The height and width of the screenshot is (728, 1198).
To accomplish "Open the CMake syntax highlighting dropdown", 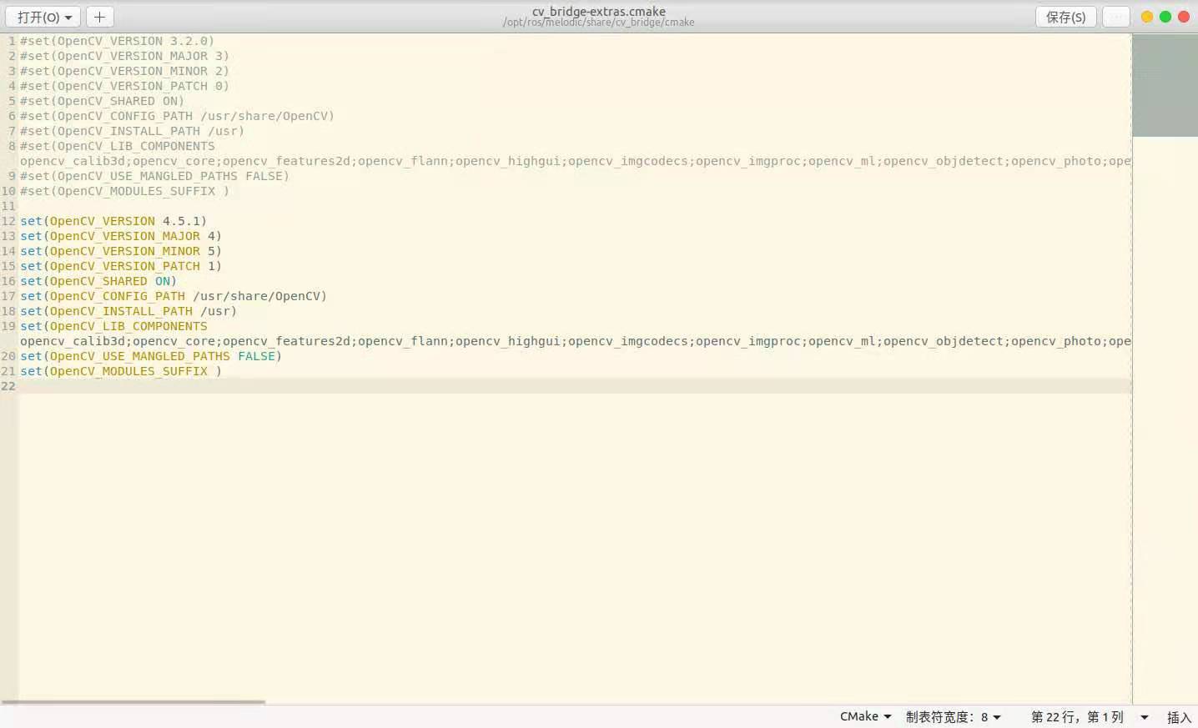I will [863, 716].
